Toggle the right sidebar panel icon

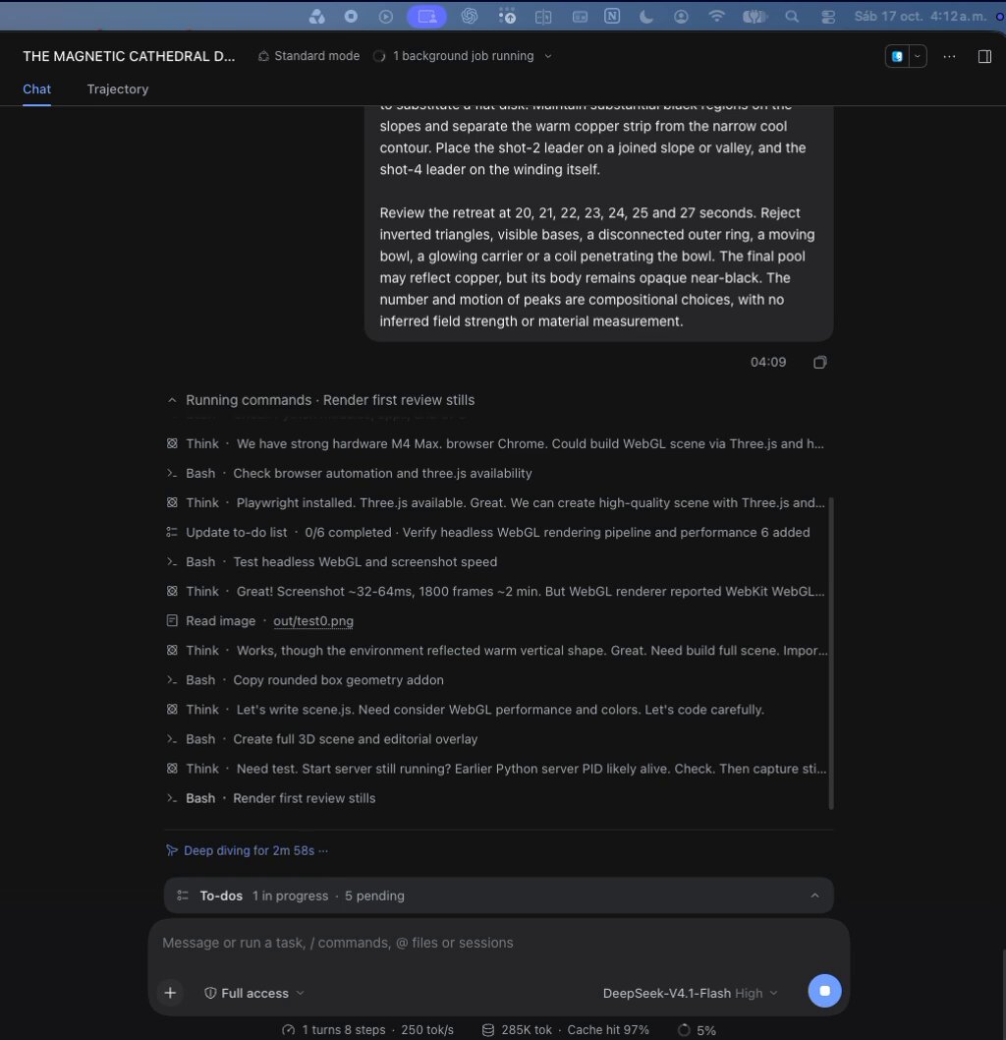[984, 56]
